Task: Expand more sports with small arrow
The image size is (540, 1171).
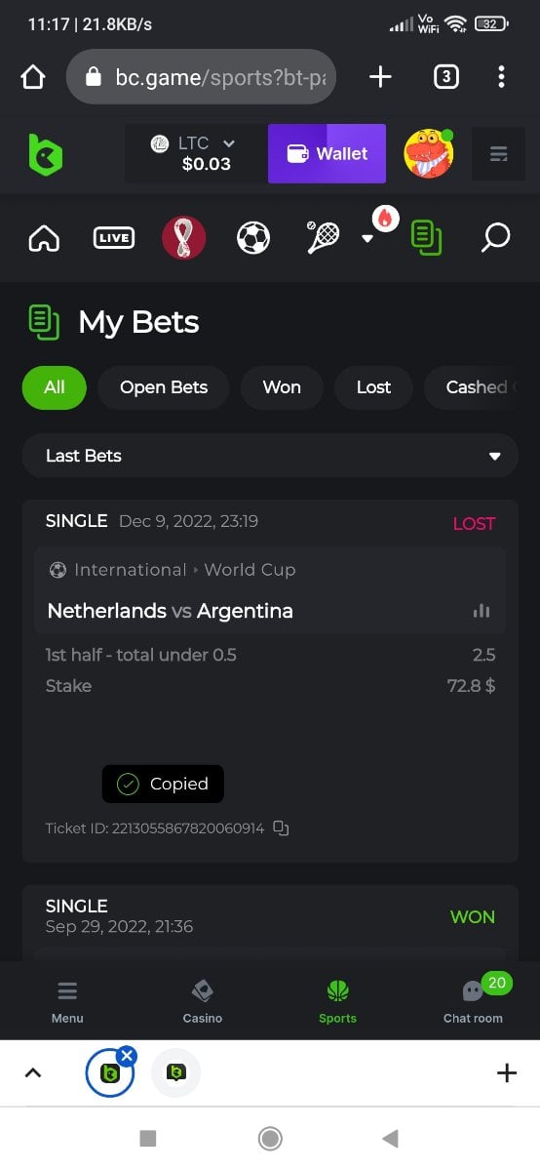Action: [x=367, y=238]
